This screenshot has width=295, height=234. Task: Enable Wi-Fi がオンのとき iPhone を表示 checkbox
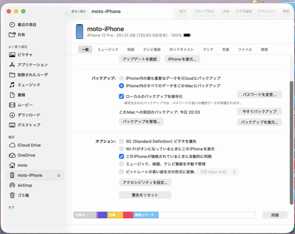(x=122, y=149)
